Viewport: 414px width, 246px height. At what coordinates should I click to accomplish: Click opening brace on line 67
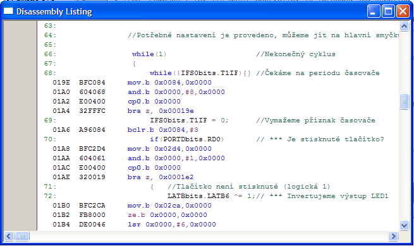pyautogui.click(x=134, y=64)
